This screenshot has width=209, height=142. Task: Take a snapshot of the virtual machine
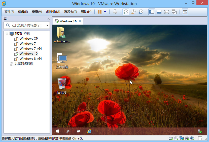point(126,12)
